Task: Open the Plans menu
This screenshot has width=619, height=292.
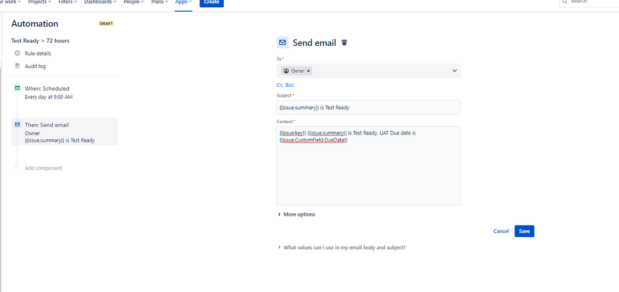Action: [x=160, y=2]
